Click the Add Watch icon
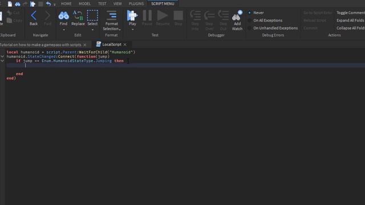This screenshot has height=205, width=365. click(x=237, y=15)
